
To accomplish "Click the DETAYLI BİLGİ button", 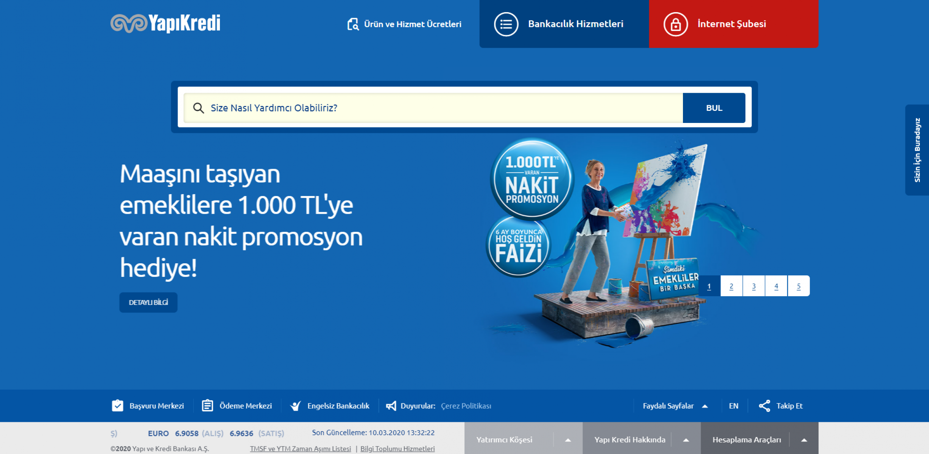I will click(148, 302).
